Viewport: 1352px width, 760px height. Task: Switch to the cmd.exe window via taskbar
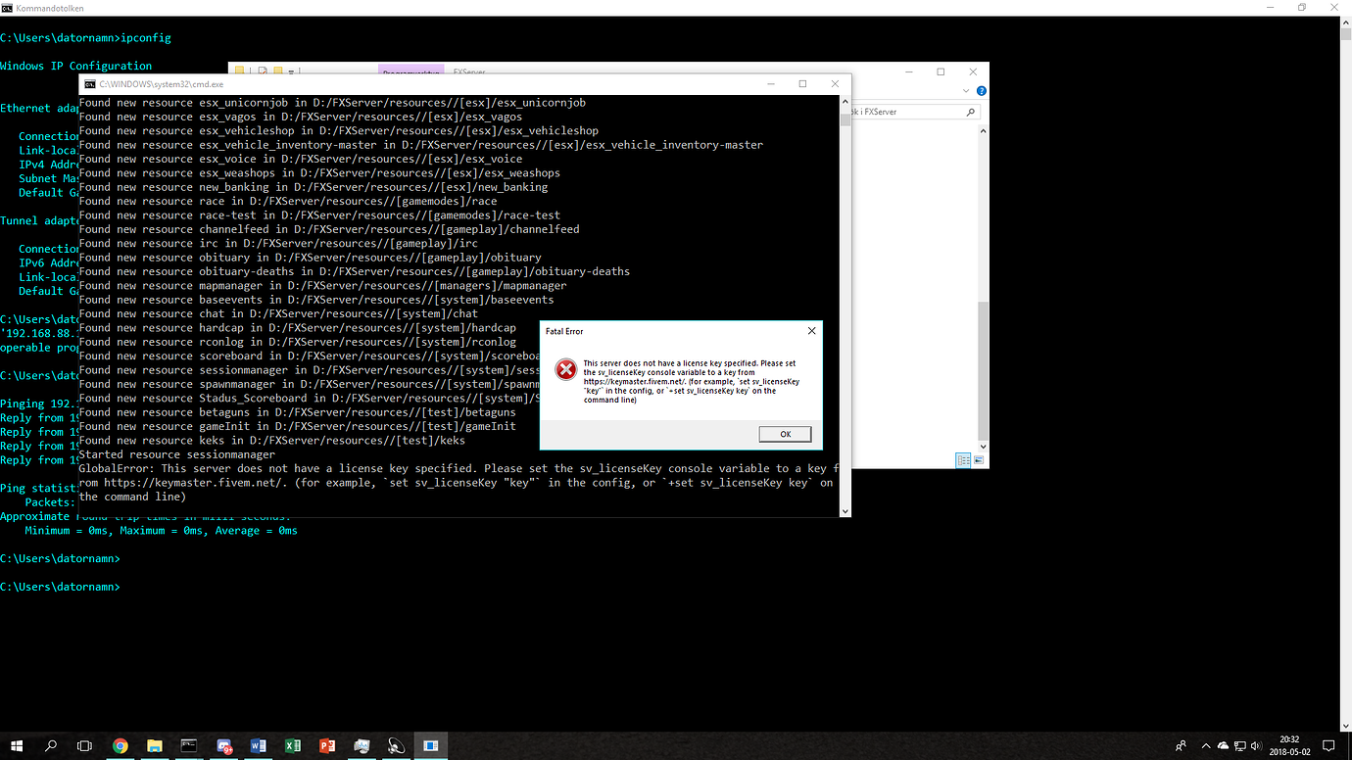pyautogui.click(x=188, y=745)
